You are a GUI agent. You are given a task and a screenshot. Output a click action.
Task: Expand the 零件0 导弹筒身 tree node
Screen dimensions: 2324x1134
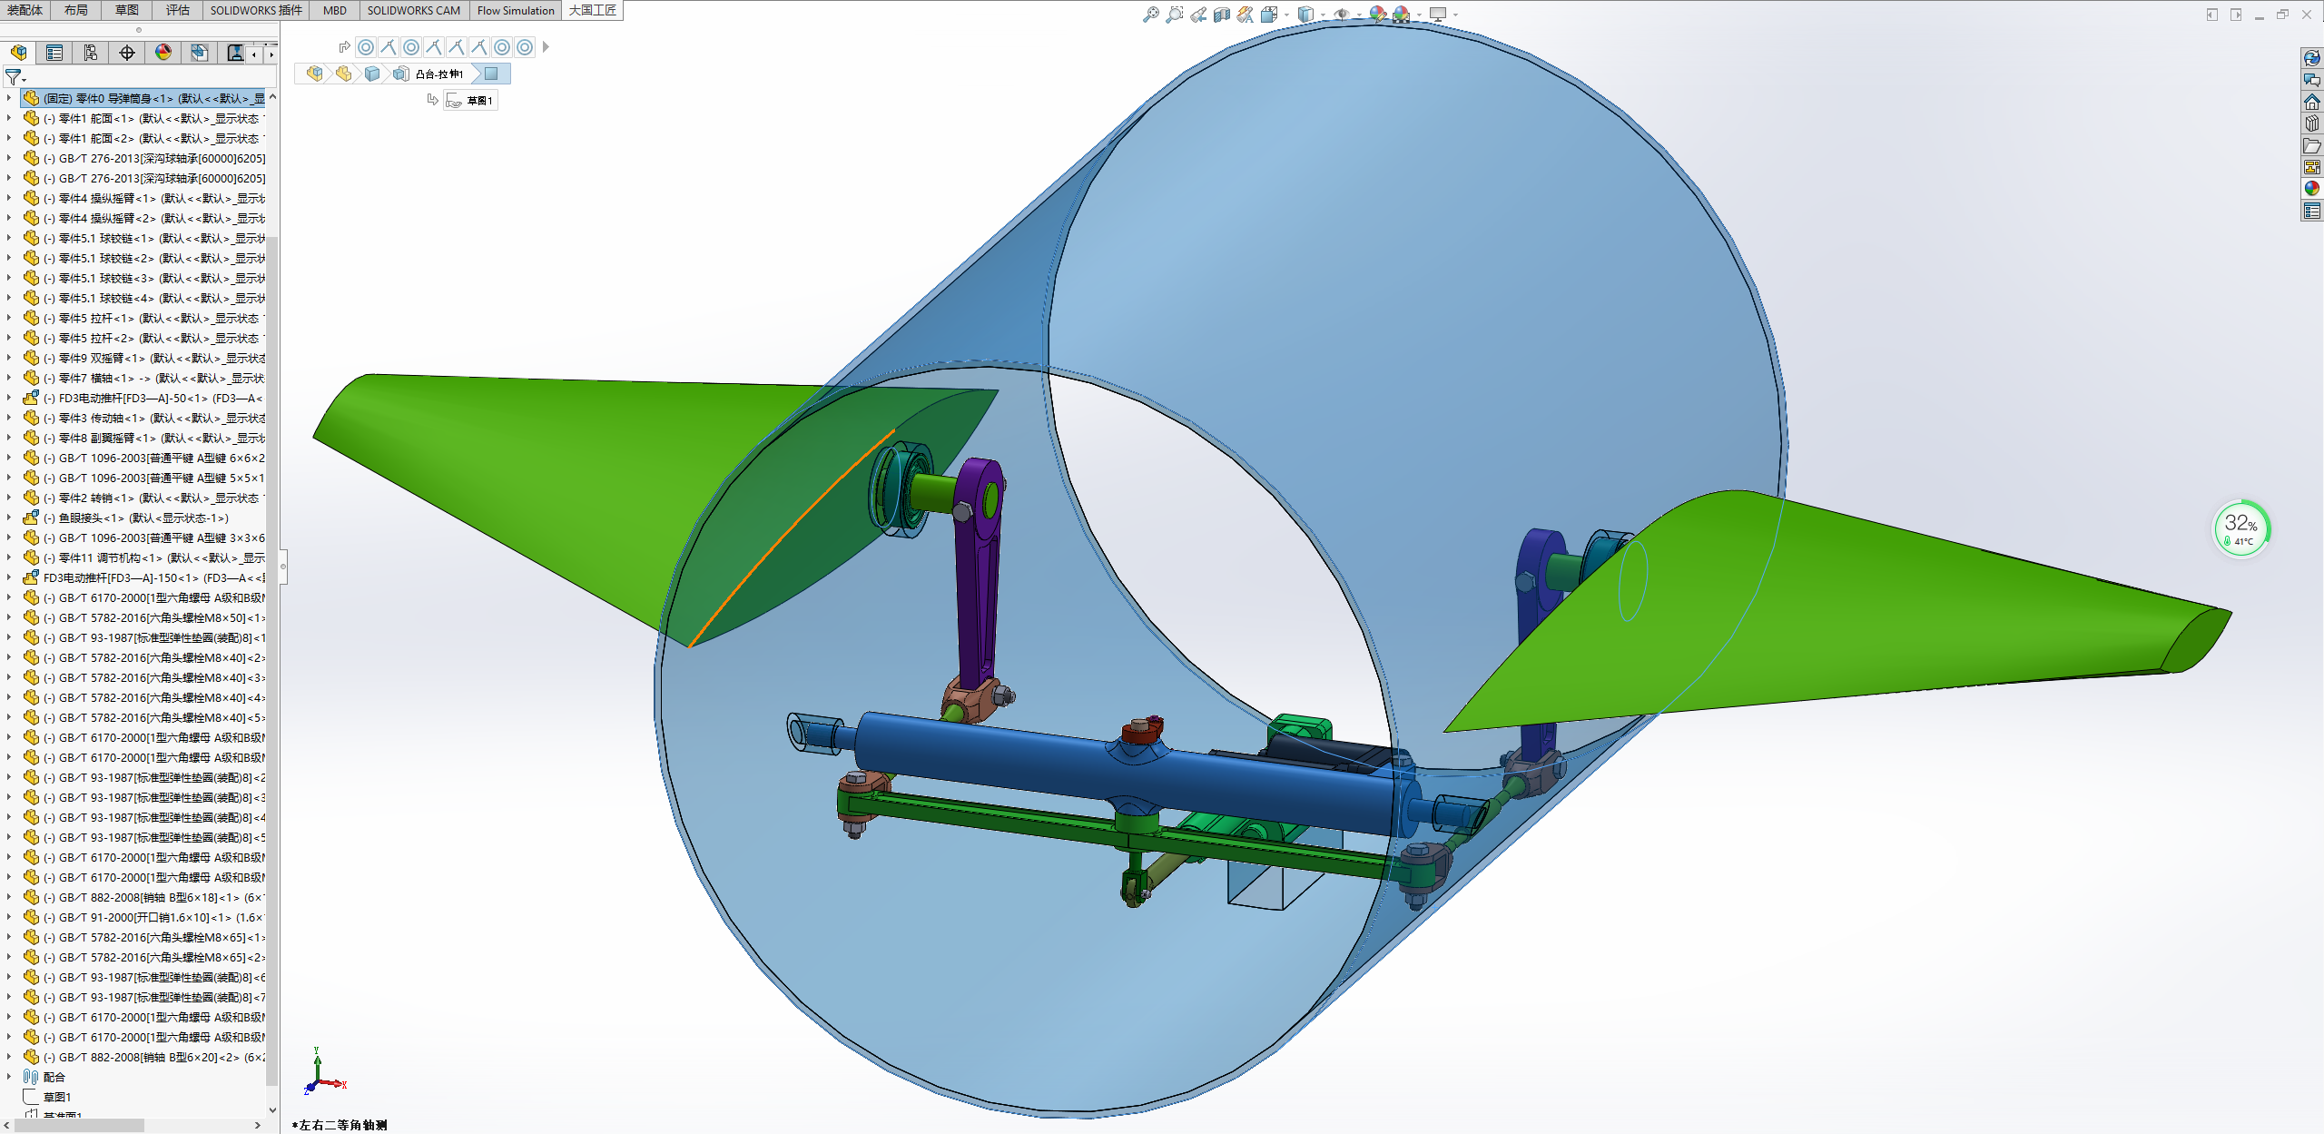(9, 98)
